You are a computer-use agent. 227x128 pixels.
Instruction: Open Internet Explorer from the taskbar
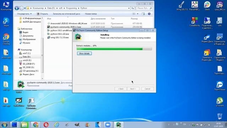click(56, 125)
